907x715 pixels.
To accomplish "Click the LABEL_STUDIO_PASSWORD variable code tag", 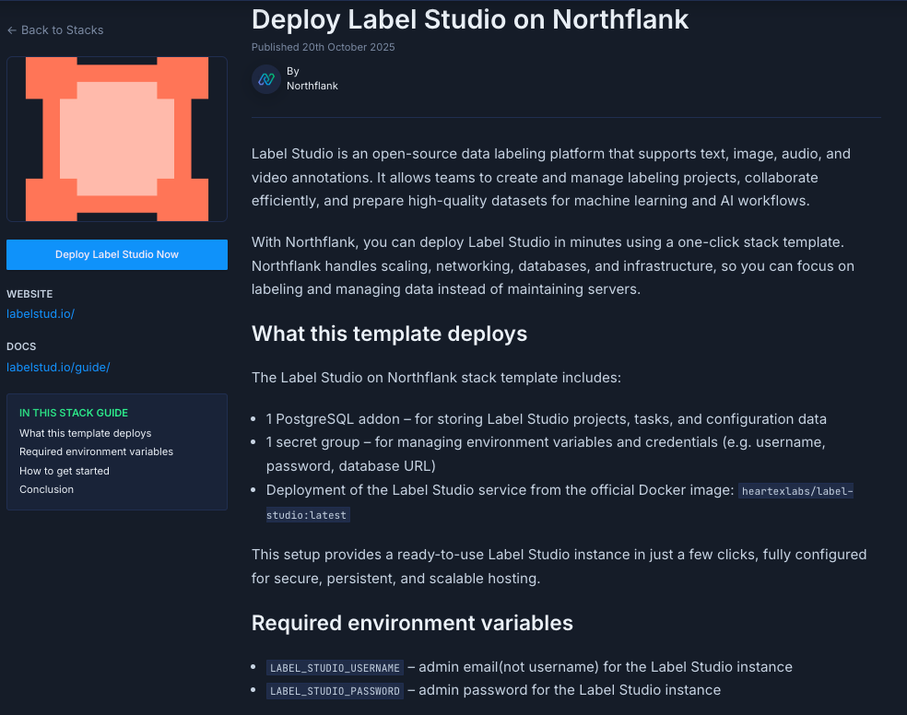I will [334, 691].
